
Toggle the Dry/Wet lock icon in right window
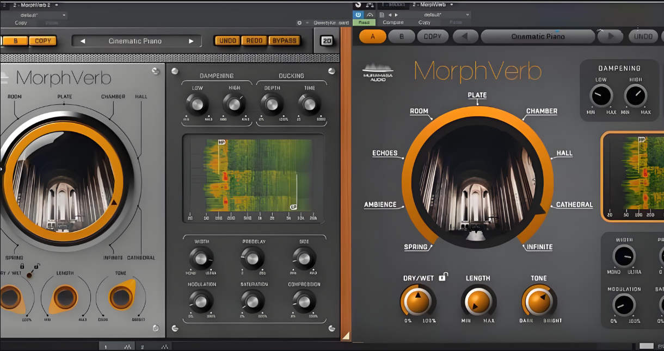442,277
